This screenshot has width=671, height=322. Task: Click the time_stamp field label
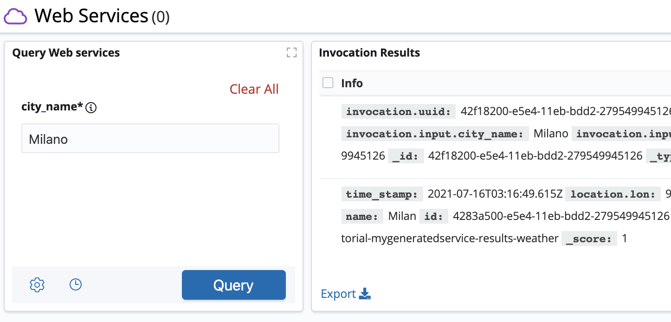click(x=382, y=194)
